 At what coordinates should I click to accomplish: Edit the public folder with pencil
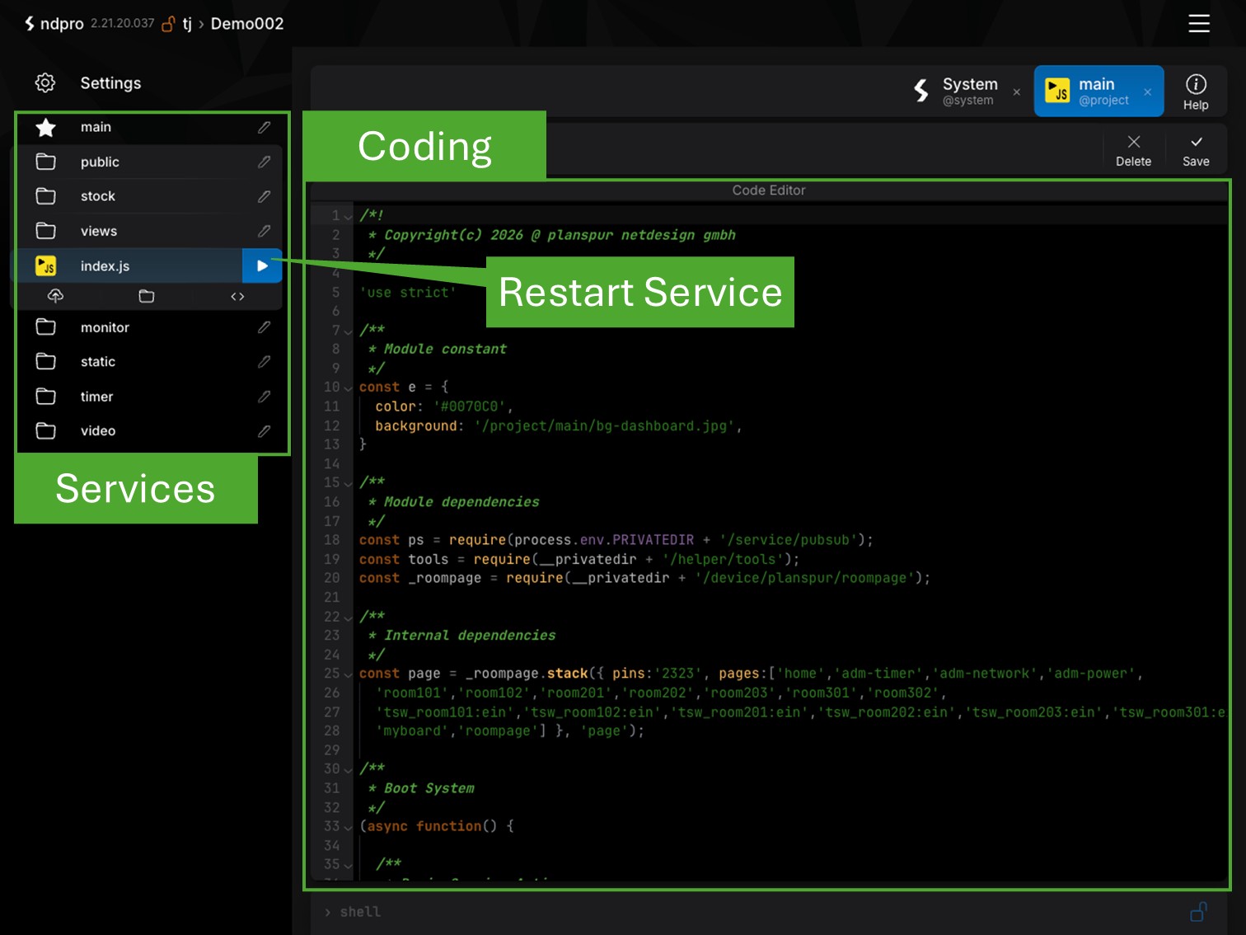[x=264, y=162]
